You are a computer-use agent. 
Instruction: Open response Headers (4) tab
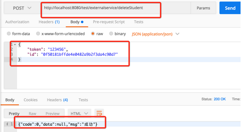pos(57,100)
